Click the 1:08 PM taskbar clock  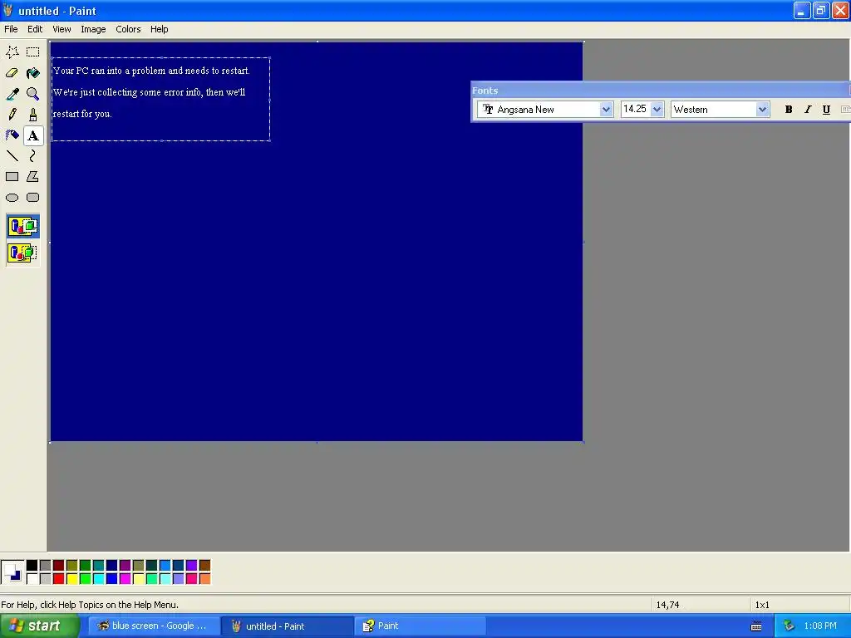(820, 626)
